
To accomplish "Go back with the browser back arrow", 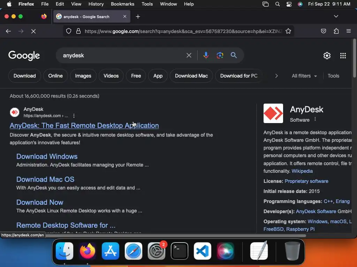I will coord(8,31).
